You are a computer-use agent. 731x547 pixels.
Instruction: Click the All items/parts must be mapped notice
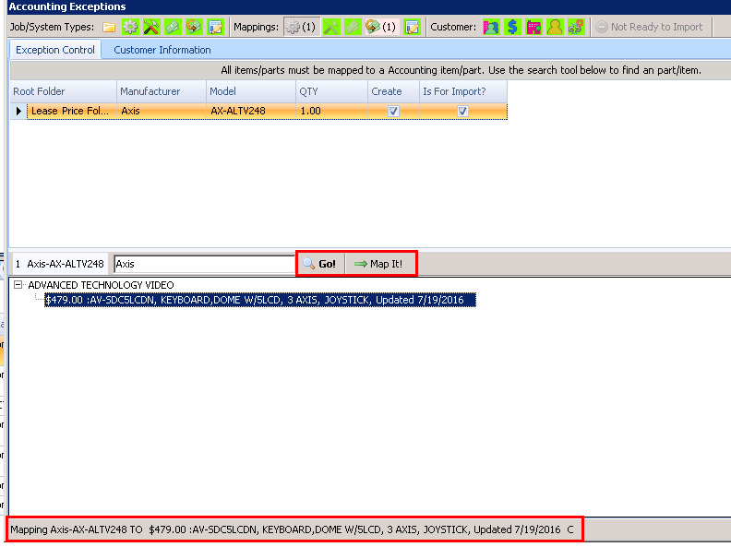[x=461, y=70]
